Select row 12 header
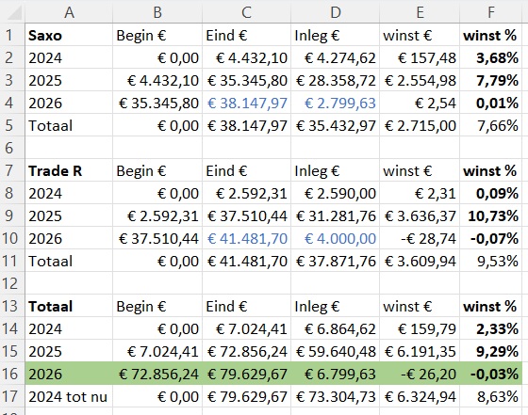Image resolution: width=528 pixels, height=415 pixels. pyautogui.click(x=12, y=283)
